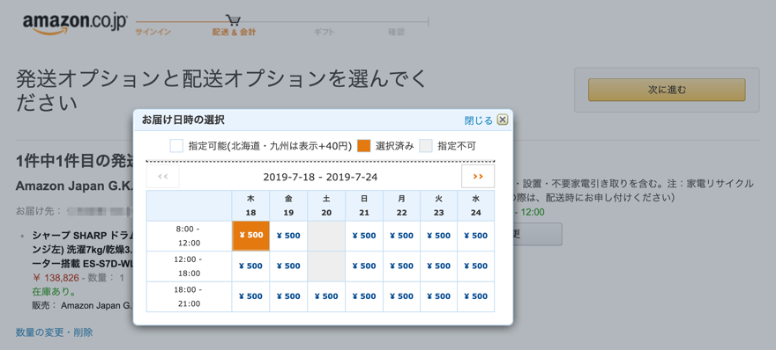Select Wednesday 24 slot 8:00-12:00
The image size is (776, 350).
[x=475, y=236]
